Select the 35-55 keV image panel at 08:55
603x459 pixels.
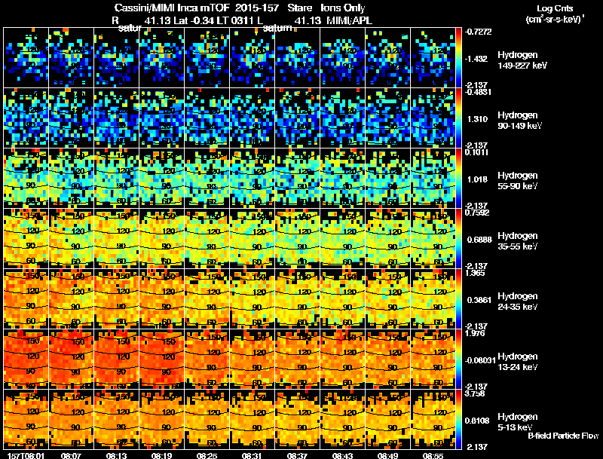pyautogui.click(x=433, y=239)
